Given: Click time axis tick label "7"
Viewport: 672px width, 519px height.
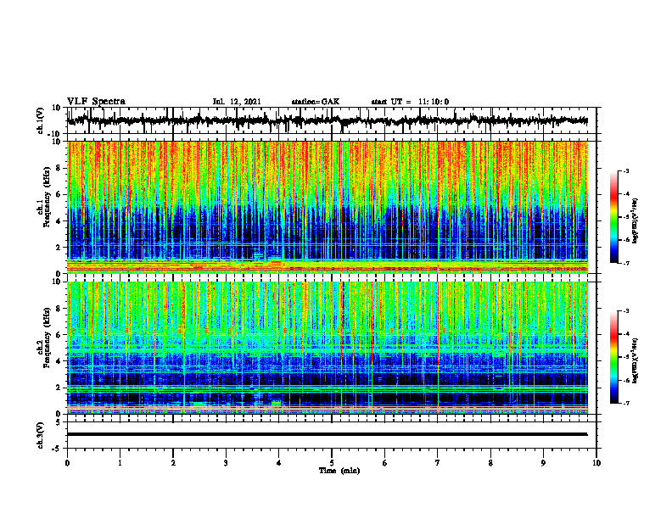Looking at the screenshot, I should coord(438,463).
